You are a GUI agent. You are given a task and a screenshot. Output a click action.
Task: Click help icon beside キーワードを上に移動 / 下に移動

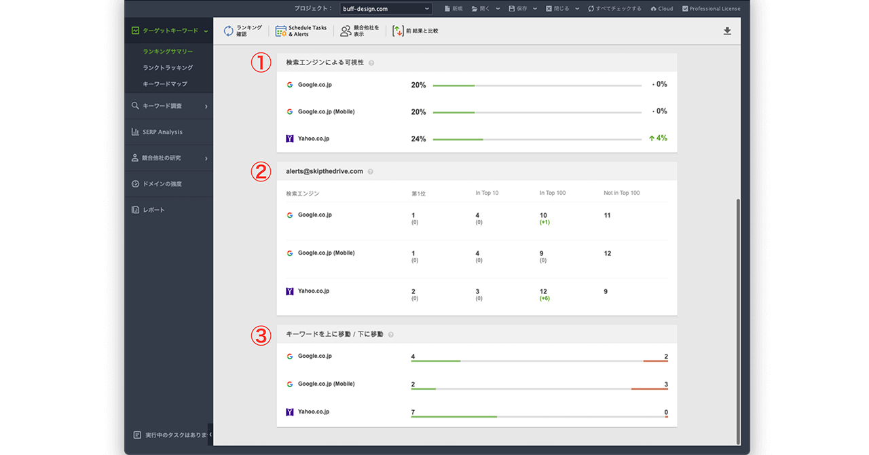[x=390, y=335]
